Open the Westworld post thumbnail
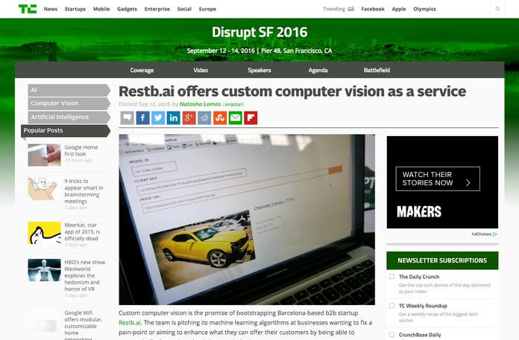The image size is (519, 340). pyautogui.click(x=44, y=270)
